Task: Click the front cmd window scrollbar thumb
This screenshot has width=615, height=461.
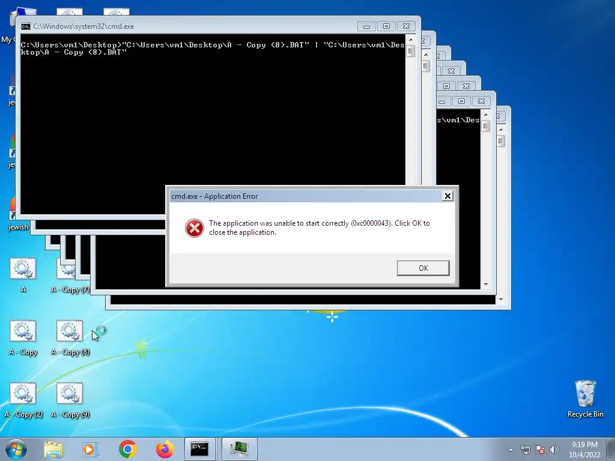Action: (x=411, y=51)
